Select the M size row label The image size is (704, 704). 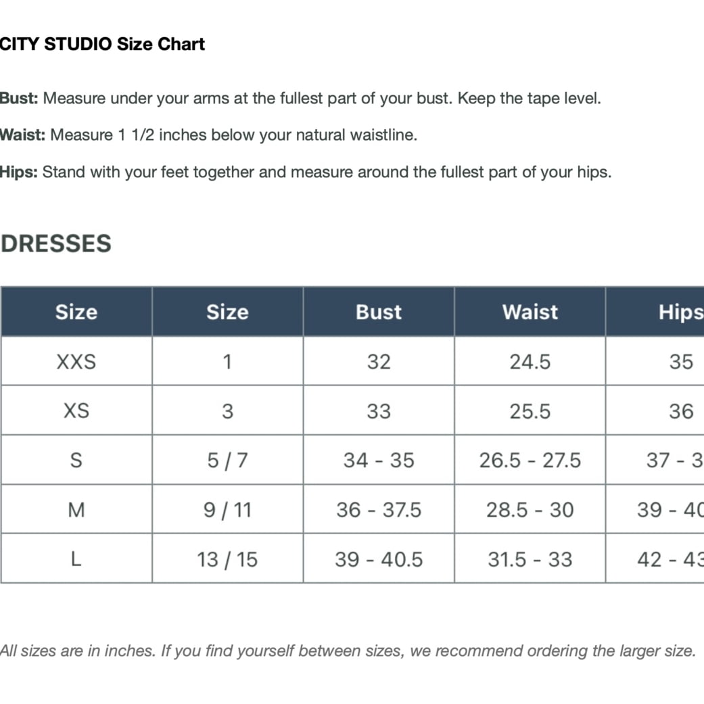point(76,510)
